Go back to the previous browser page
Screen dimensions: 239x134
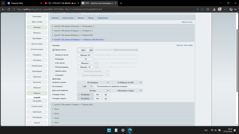3,9
